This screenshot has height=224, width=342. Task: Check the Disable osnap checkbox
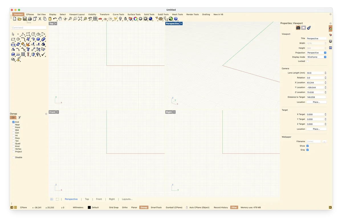13,157
